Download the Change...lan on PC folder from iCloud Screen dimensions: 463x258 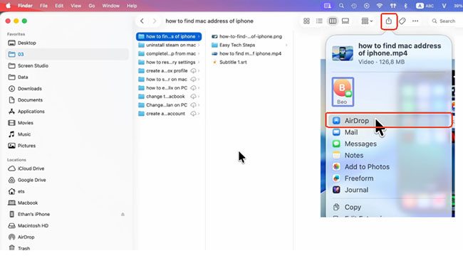(193, 105)
